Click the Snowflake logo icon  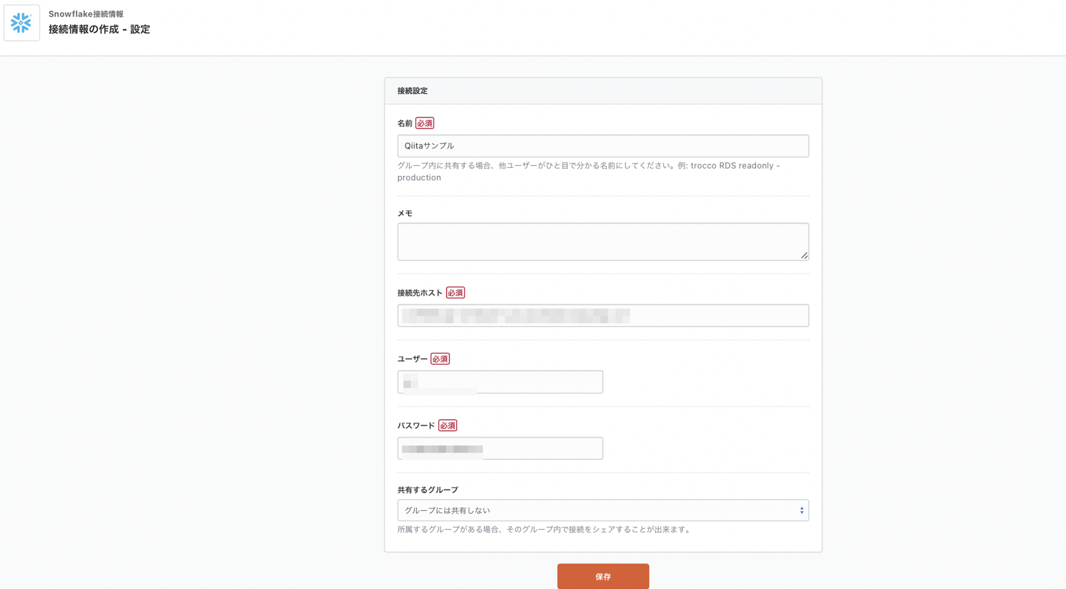(x=21, y=23)
